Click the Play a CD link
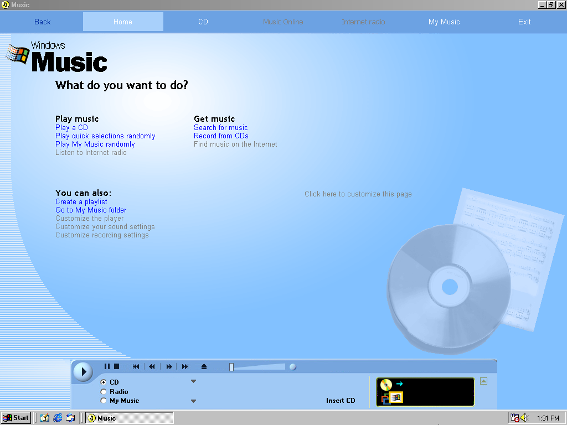The width and height of the screenshot is (567, 425). click(x=71, y=128)
